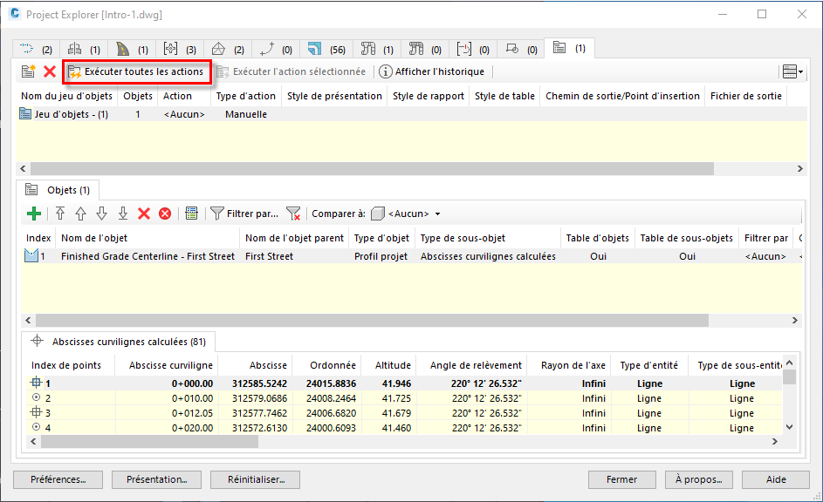Select point row 4 at station 0+020.00

click(404, 428)
